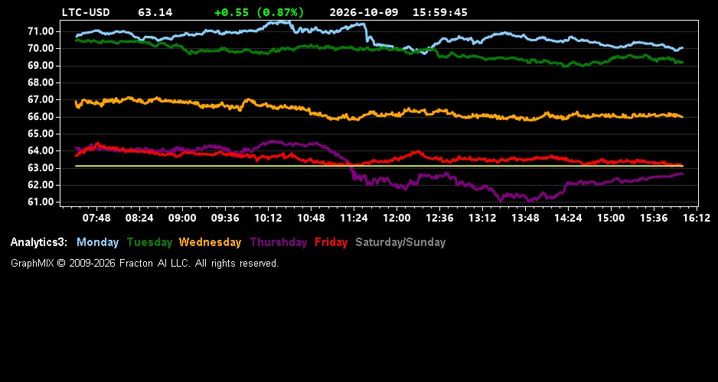Click the +0.55 (0.87%) change value
The height and width of the screenshot is (382, 718).
click(x=259, y=12)
